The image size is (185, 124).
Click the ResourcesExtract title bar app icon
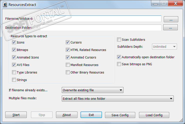tap(5, 5)
